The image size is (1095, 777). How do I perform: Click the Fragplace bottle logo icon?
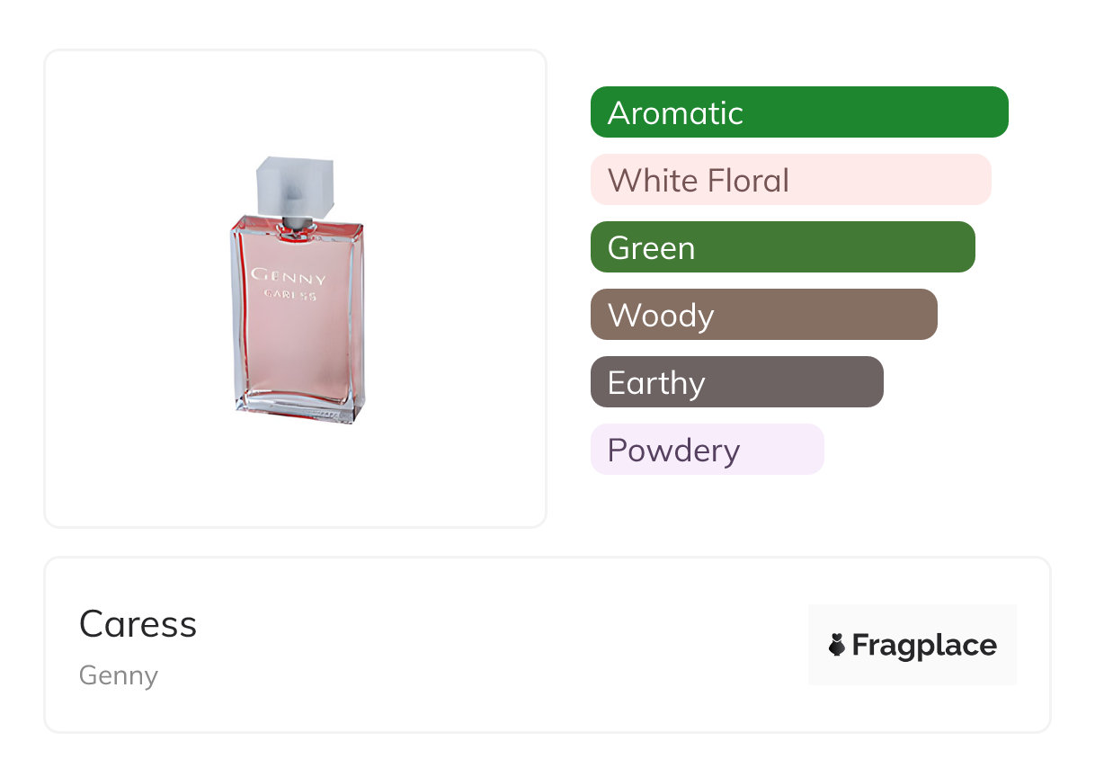(837, 645)
